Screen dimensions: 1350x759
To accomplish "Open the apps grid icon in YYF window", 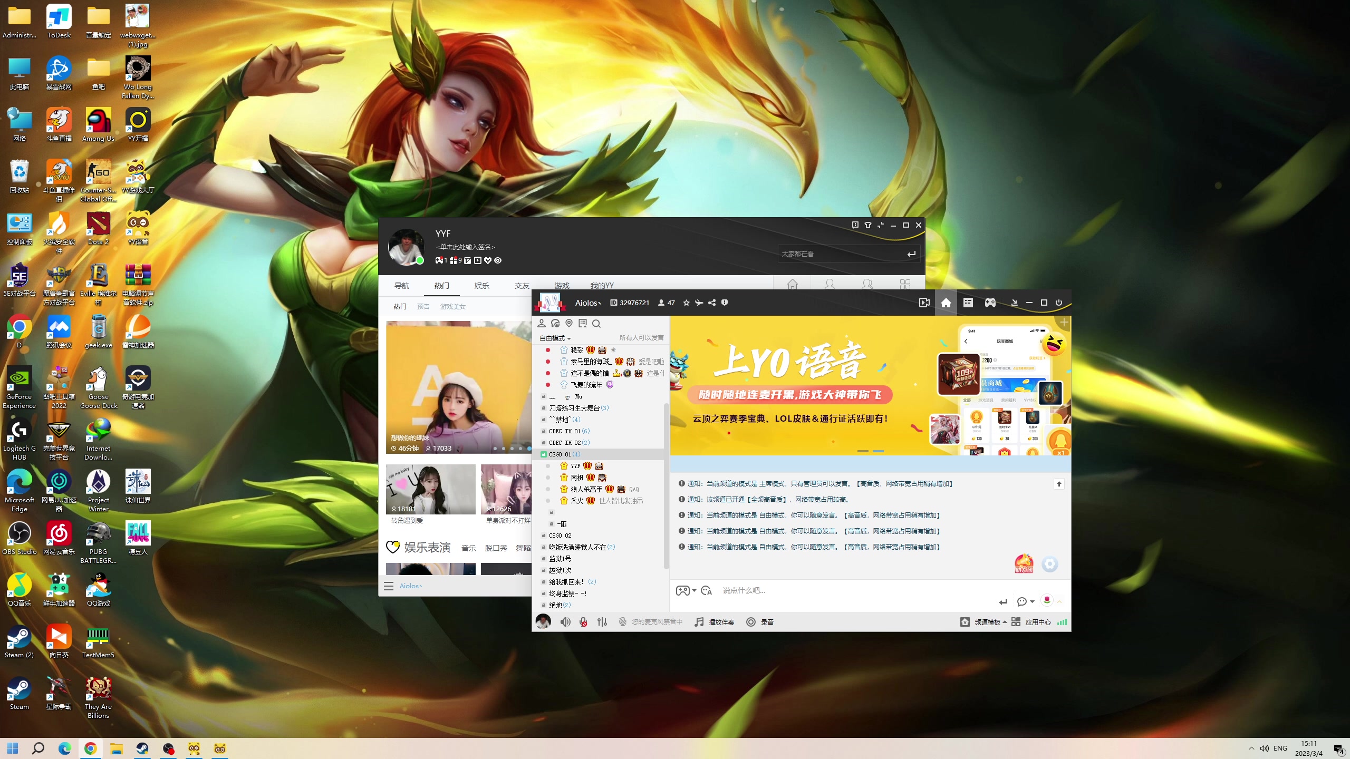I will pos(905,284).
